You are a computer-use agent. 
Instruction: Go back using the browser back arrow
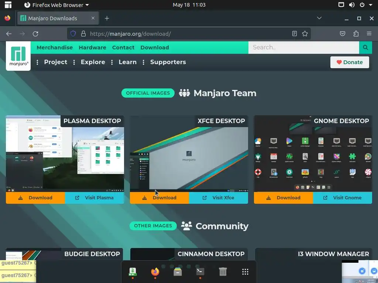(x=9, y=34)
